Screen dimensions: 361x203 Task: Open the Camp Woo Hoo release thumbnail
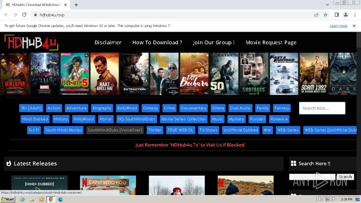pos(108,185)
